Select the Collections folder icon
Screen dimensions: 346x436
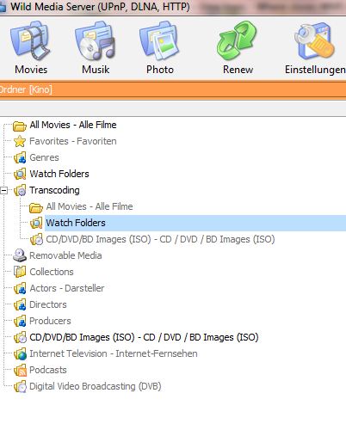point(20,272)
